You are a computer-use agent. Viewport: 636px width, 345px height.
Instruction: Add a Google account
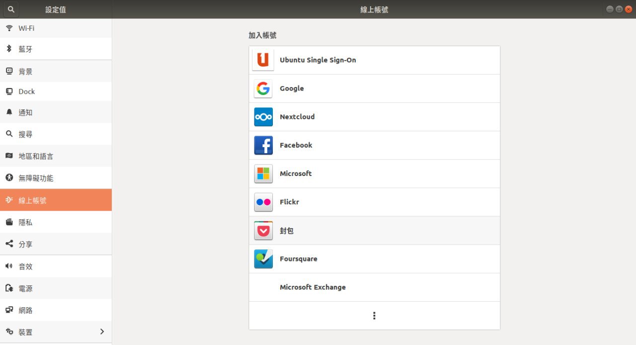374,88
